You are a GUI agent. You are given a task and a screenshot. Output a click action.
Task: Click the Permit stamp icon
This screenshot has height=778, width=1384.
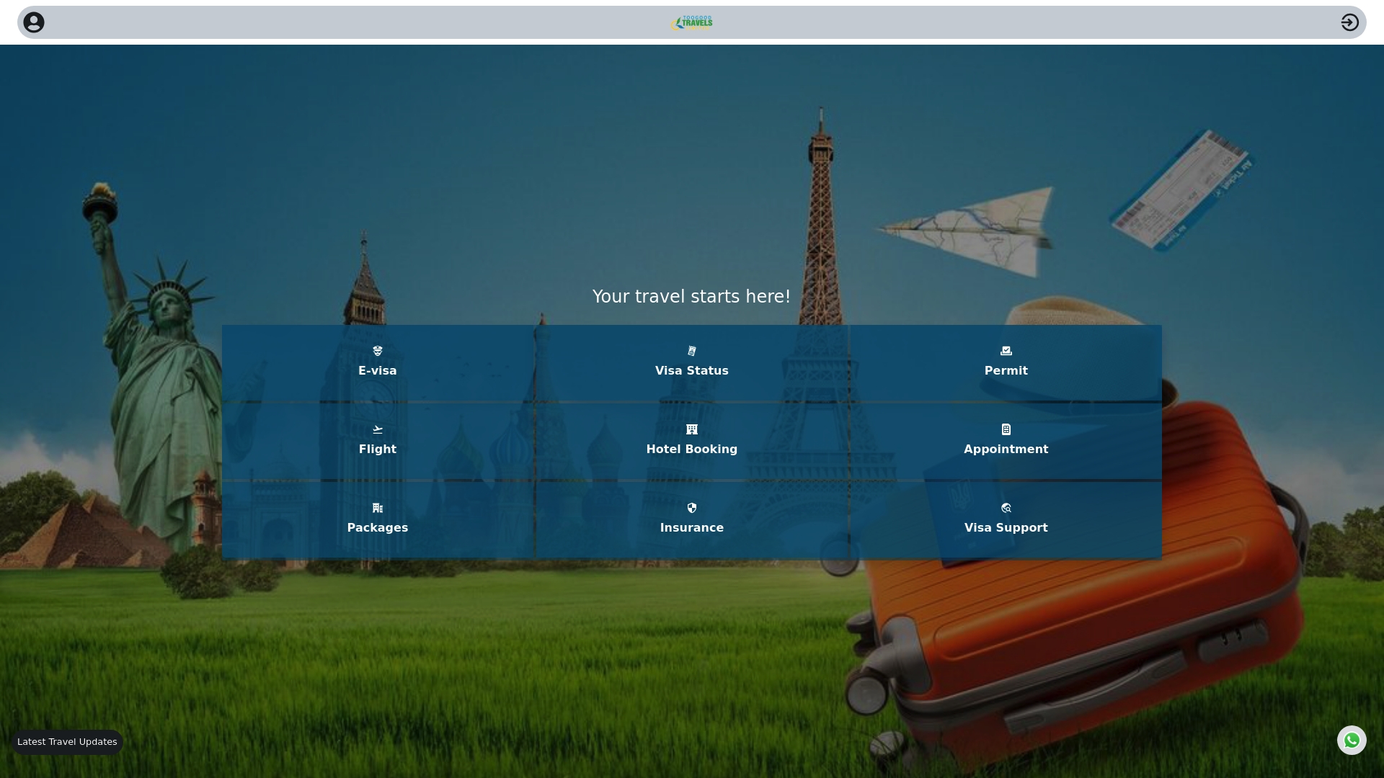pos(1006,351)
